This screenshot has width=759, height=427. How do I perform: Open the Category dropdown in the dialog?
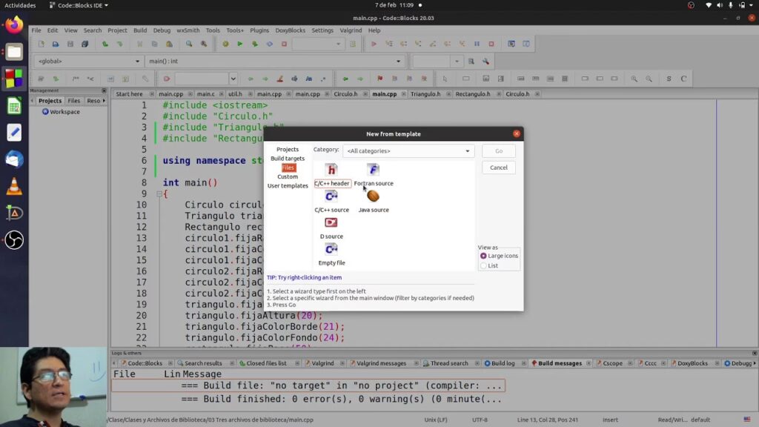pos(408,151)
